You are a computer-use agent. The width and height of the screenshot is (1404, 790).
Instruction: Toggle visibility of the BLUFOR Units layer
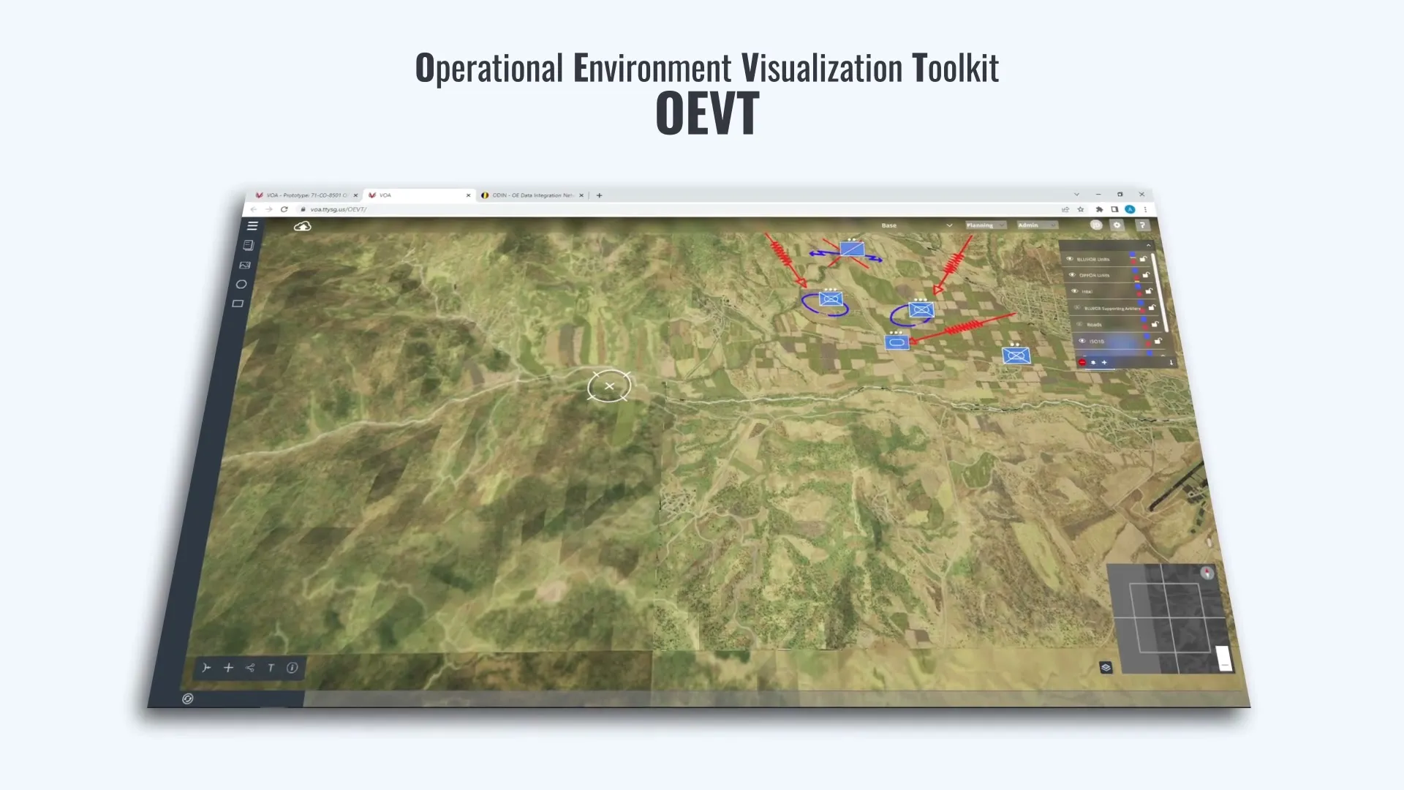pyautogui.click(x=1070, y=259)
